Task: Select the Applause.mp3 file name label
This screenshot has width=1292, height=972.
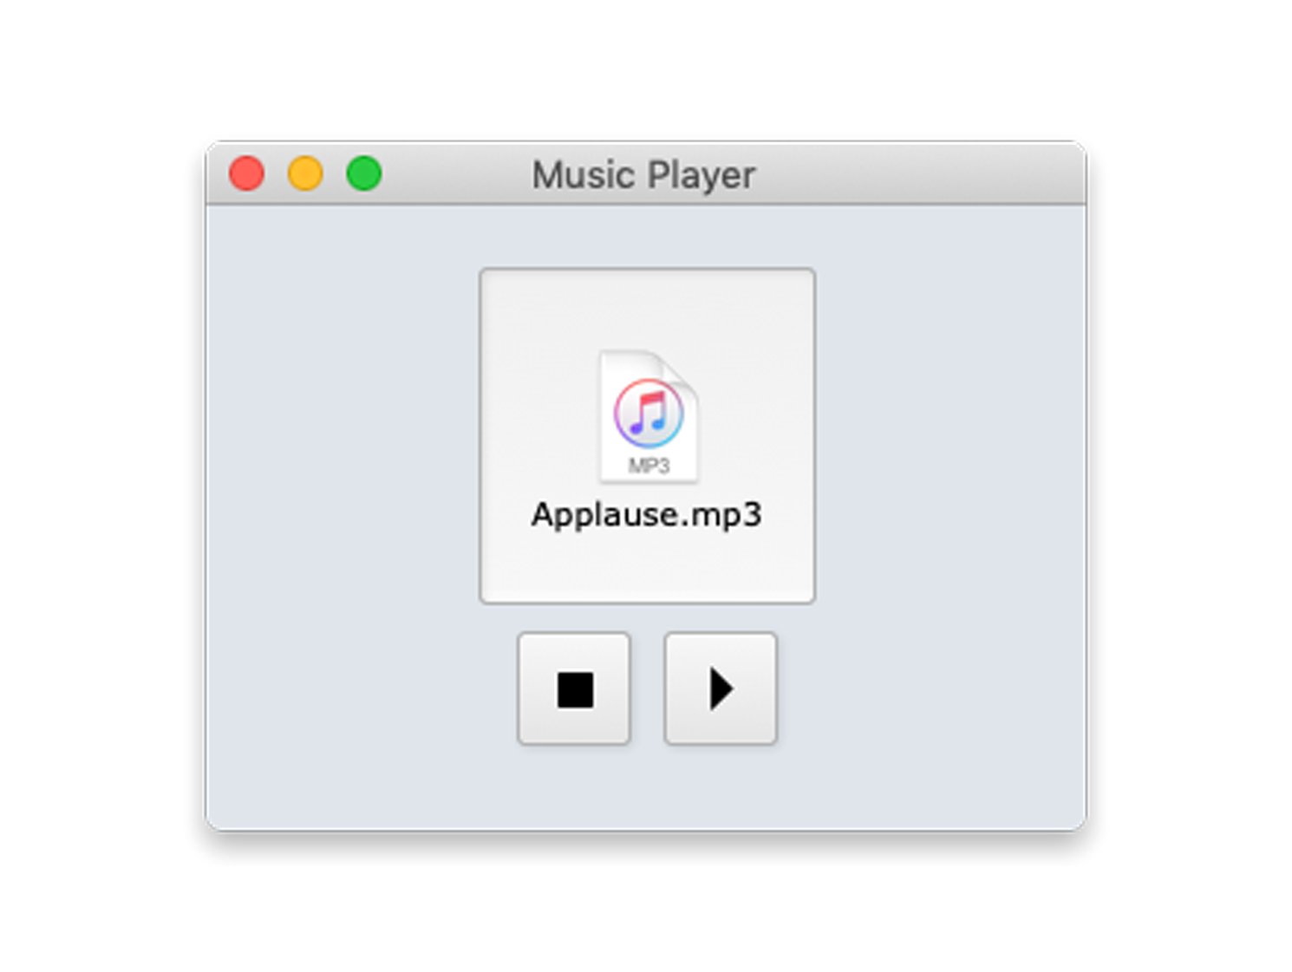Action: (647, 514)
